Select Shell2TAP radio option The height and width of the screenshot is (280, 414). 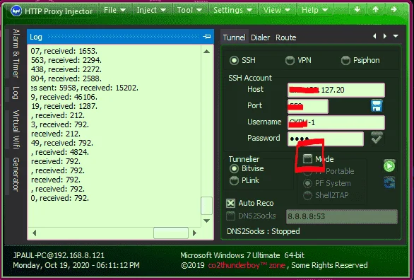point(307,195)
